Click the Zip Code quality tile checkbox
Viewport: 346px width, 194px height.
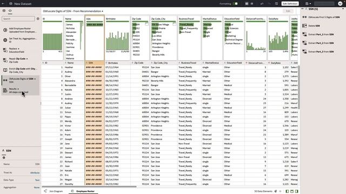pyautogui.click(x=147, y=24)
